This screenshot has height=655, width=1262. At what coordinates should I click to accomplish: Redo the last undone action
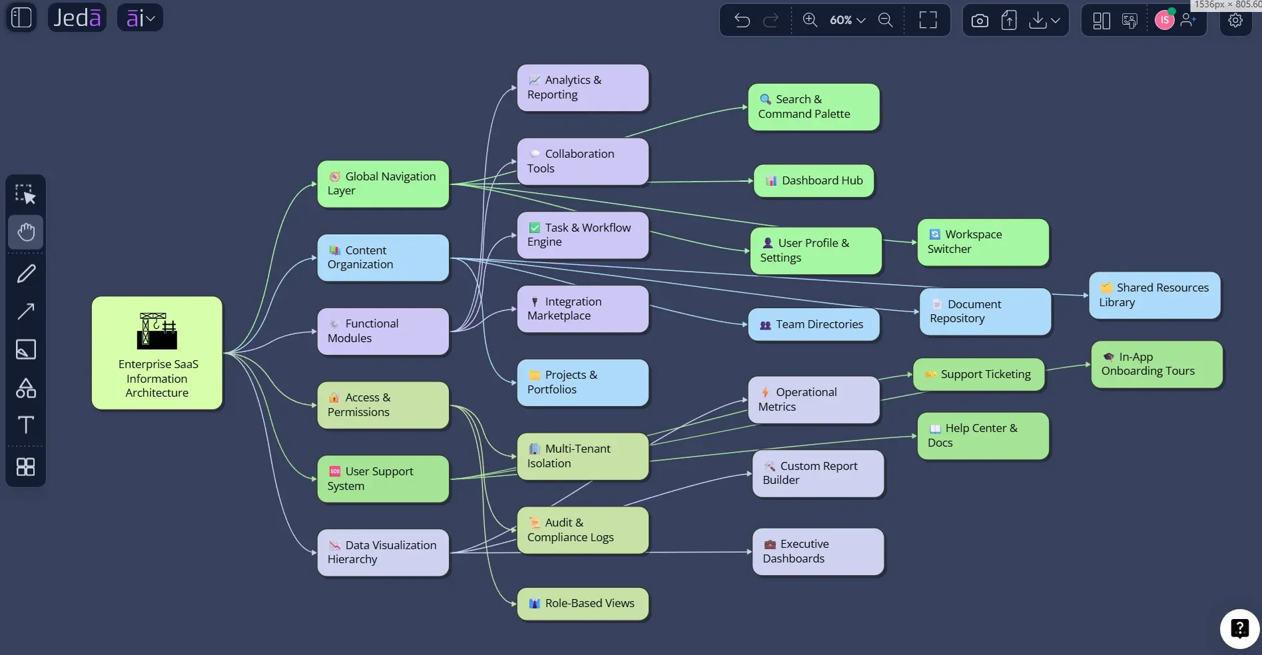click(x=771, y=20)
